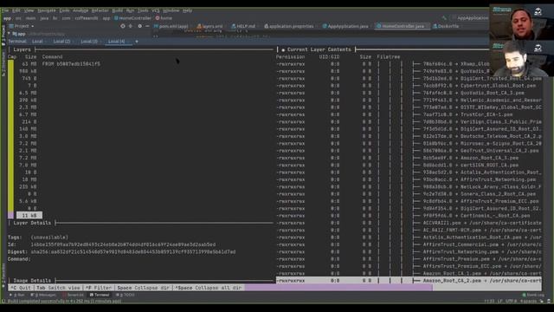This screenshot has height=312, width=554.
Task: Click the layer Digest sha256 value
Action: (133, 252)
